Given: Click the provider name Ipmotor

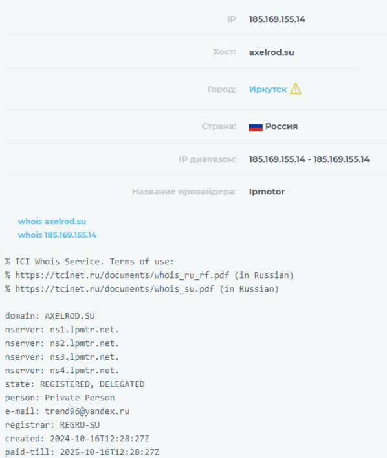Looking at the screenshot, I should (267, 192).
